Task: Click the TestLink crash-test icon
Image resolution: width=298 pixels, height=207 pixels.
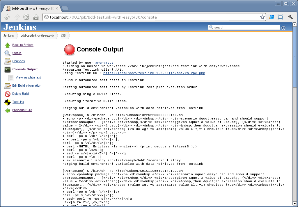Action: pos(8,102)
